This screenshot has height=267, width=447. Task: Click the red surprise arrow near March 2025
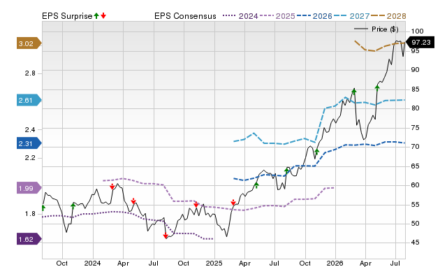233,202
